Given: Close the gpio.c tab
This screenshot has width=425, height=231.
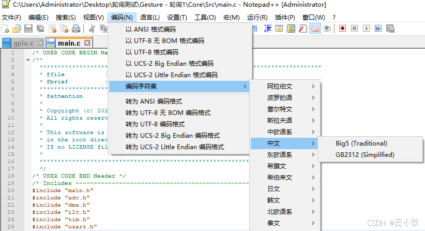Looking at the screenshot, I should 40,42.
